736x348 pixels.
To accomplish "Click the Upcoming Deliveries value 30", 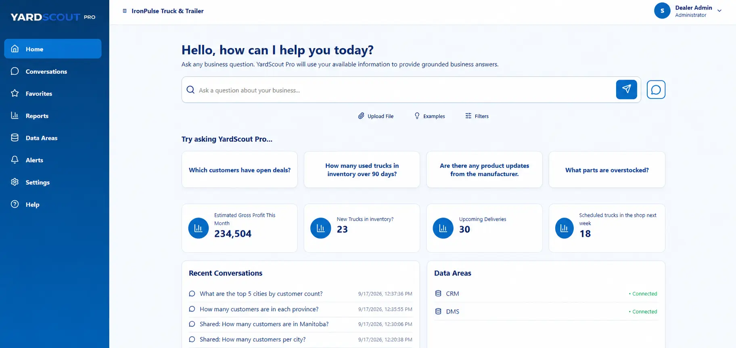I will pos(464,229).
